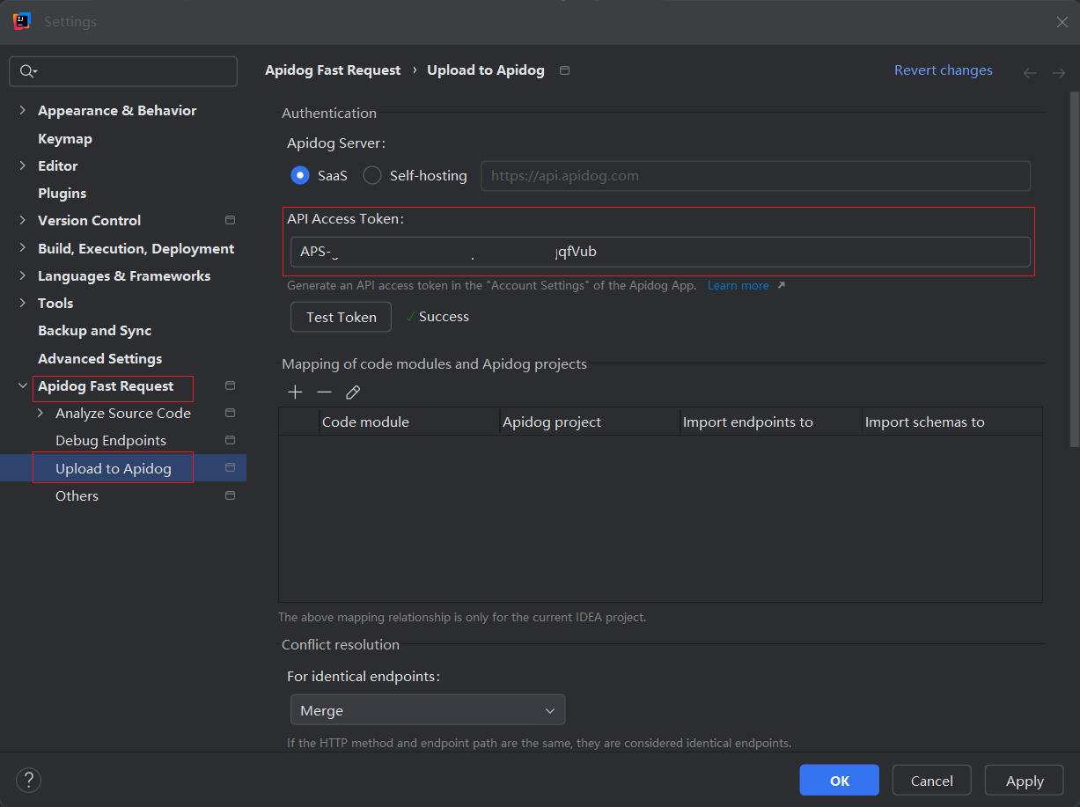Viewport: 1080px width, 807px height.
Task: Click project-level icon beside Version Control
Action: [231, 220]
